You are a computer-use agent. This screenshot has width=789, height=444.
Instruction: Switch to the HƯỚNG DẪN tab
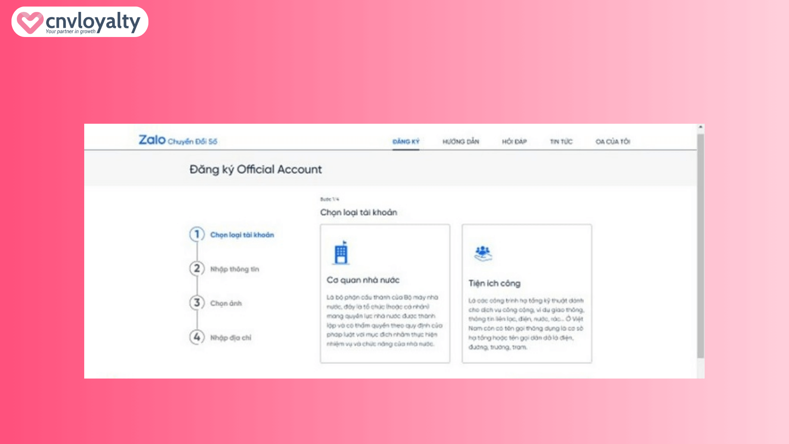pos(461,141)
